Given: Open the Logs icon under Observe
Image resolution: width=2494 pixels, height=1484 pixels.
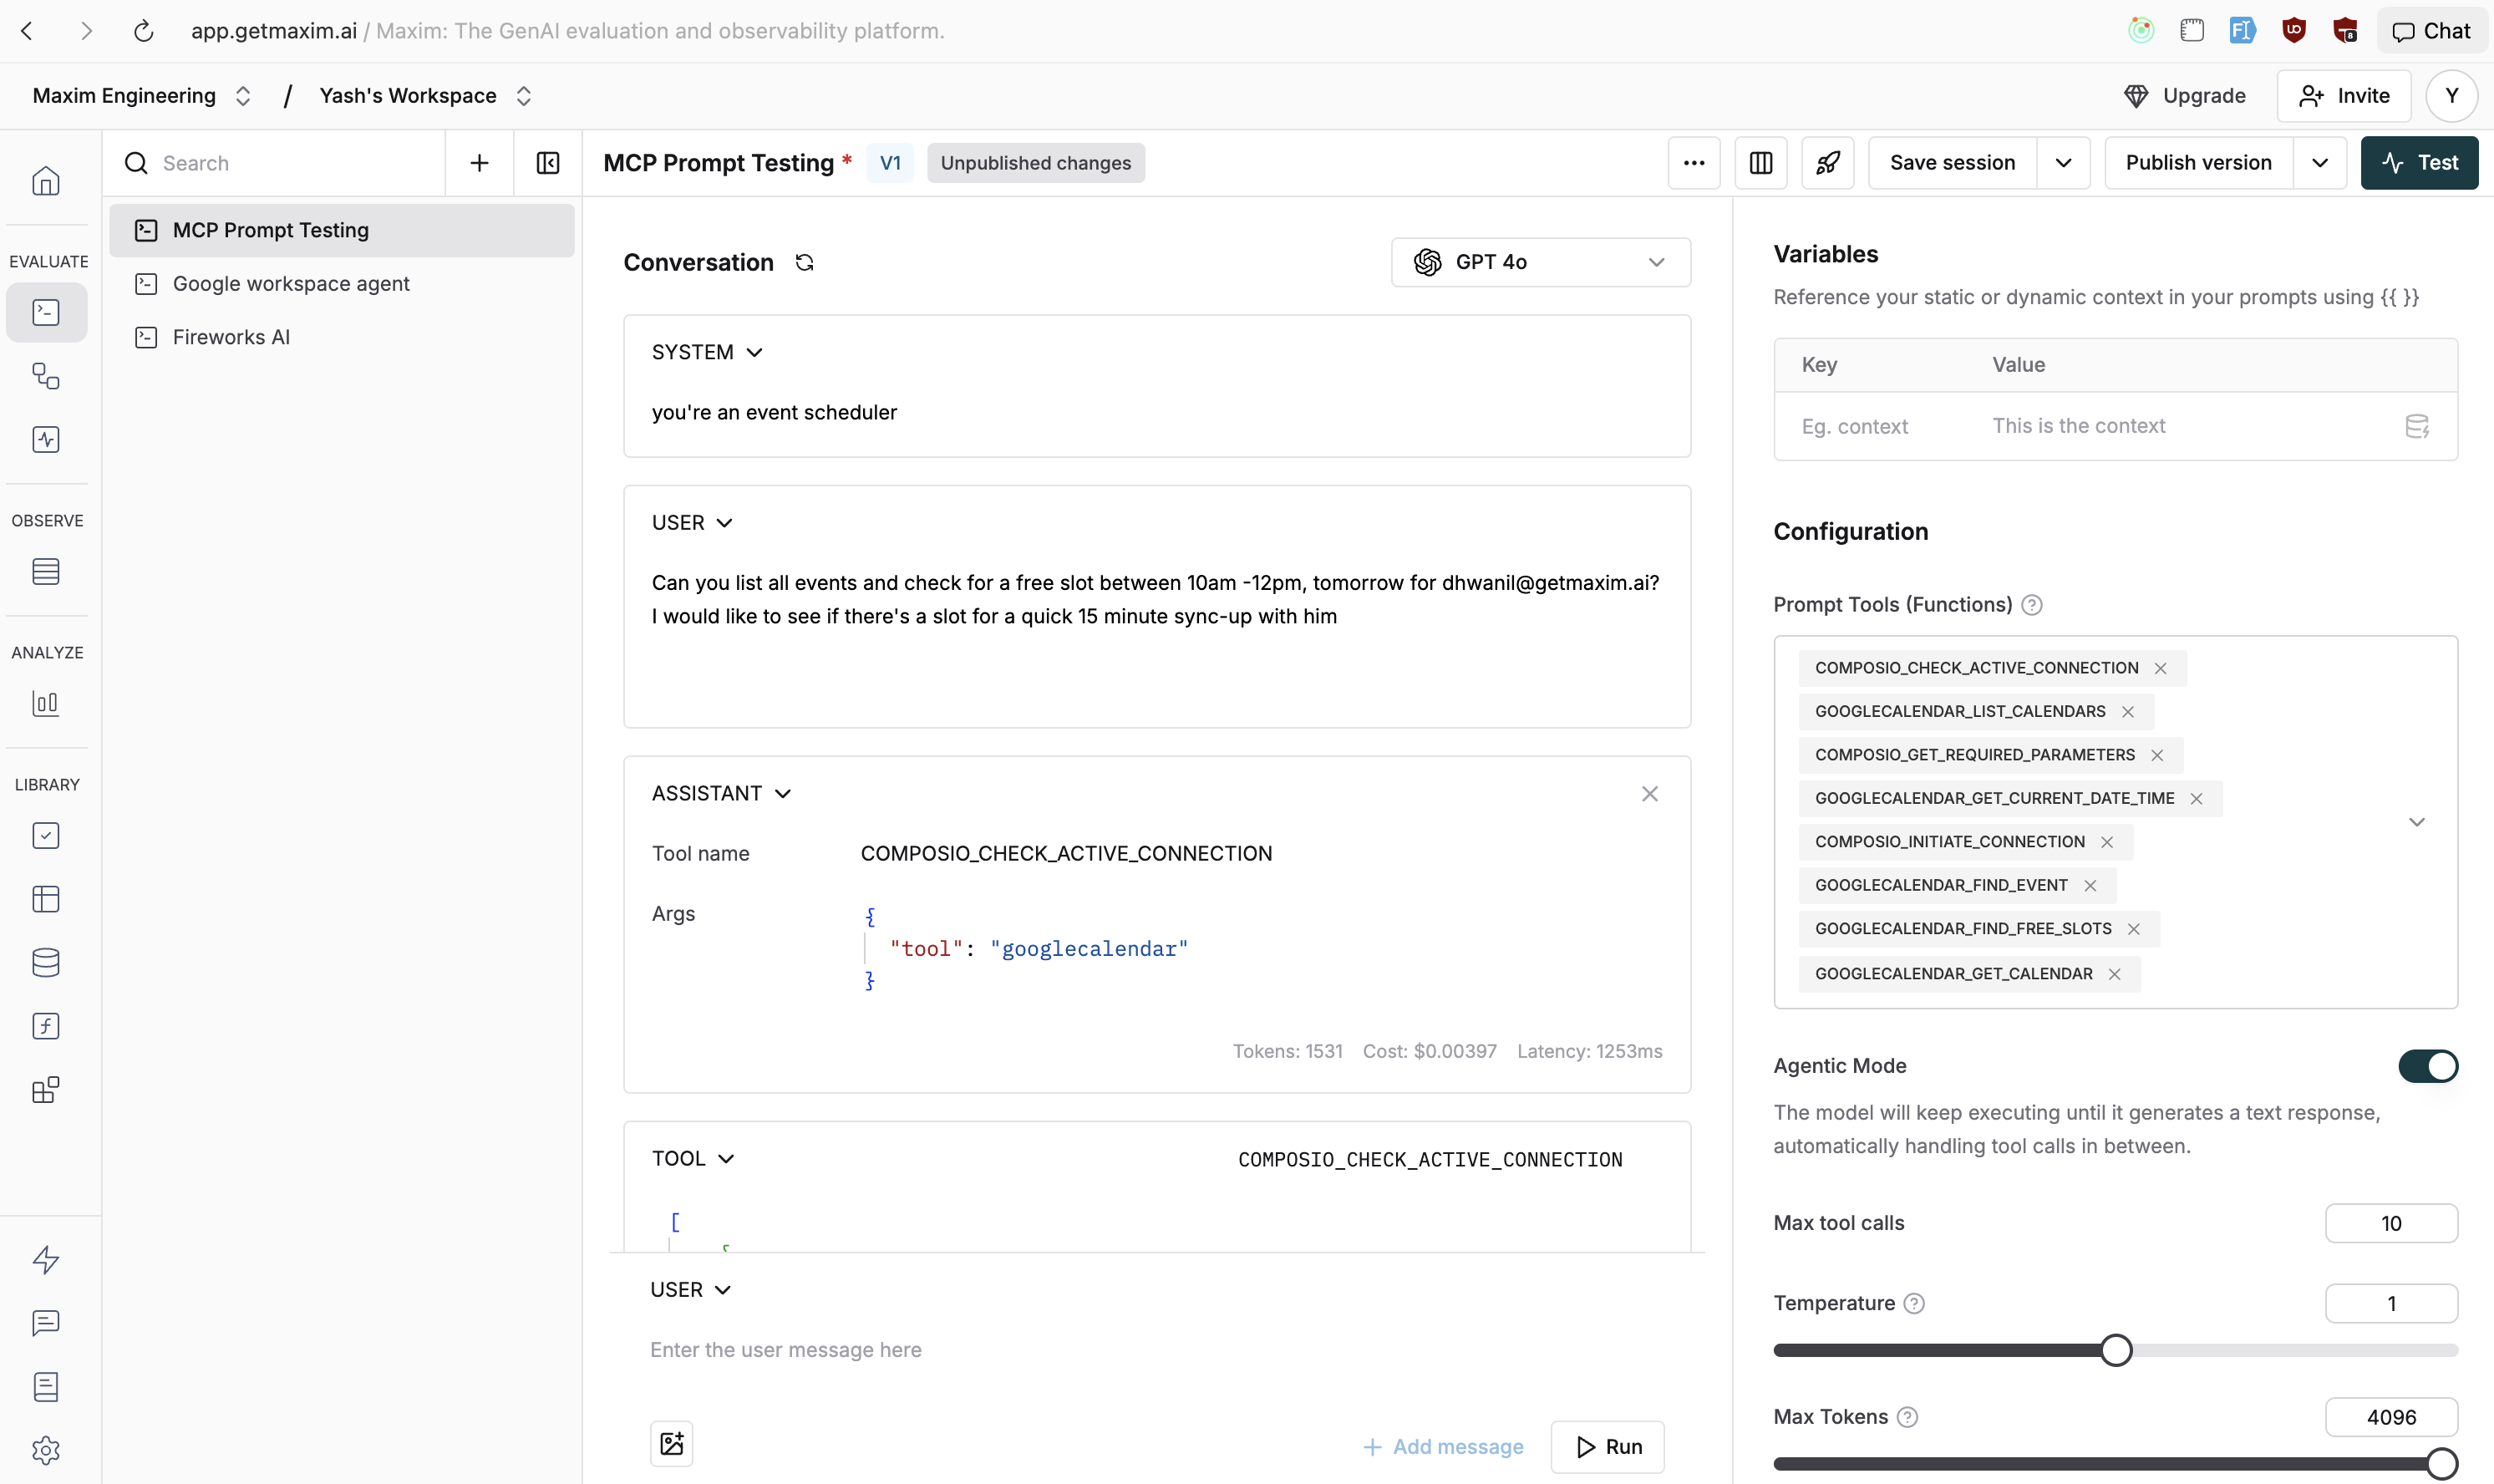Looking at the screenshot, I should point(46,571).
